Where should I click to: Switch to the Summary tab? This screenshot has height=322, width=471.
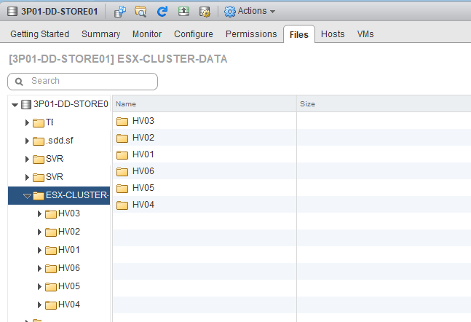point(100,34)
